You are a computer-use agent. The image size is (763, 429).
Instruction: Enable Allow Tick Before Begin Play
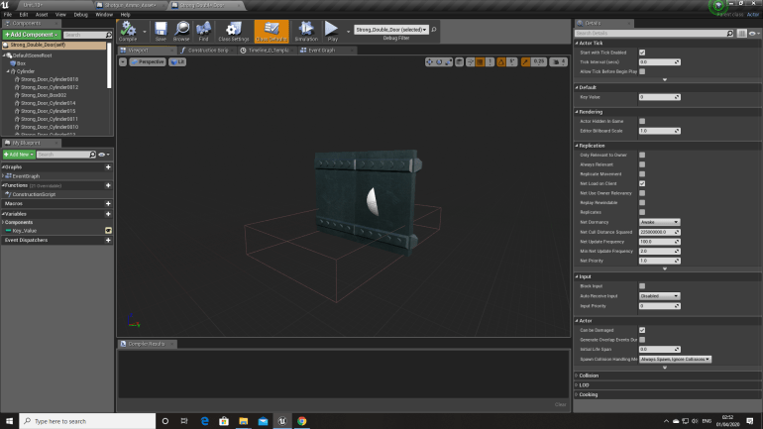(x=642, y=71)
